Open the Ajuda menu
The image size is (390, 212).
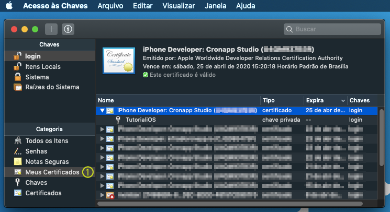coord(246,6)
